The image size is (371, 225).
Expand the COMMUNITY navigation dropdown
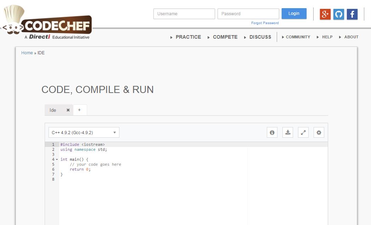[x=298, y=37]
